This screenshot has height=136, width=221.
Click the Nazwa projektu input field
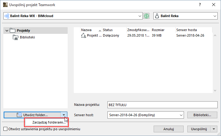point(162,105)
